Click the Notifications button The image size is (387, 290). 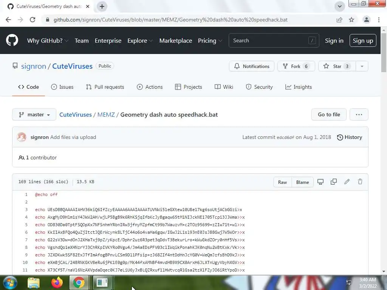click(x=251, y=66)
